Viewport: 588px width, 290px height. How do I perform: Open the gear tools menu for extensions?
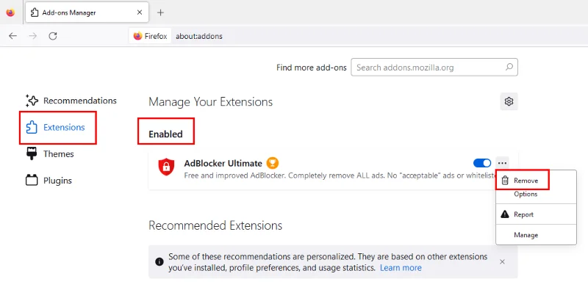509,101
